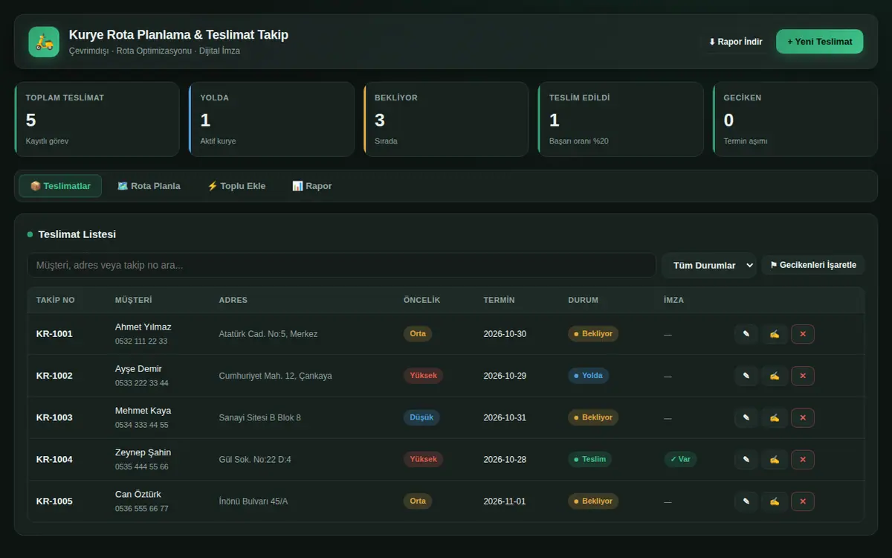Image resolution: width=892 pixels, height=558 pixels.
Task: Open signature capture for KR-1005
Action: click(x=775, y=501)
